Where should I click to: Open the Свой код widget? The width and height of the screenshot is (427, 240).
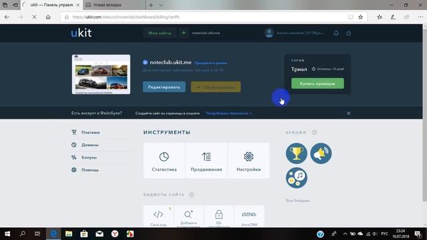click(158, 216)
